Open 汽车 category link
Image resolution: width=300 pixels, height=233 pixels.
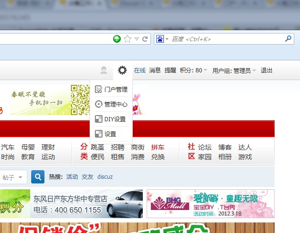click(8, 147)
